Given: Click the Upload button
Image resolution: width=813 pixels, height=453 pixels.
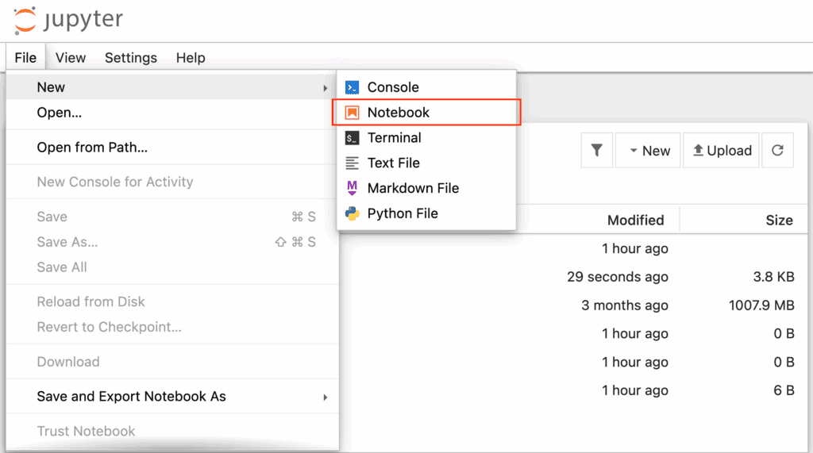Looking at the screenshot, I should pos(721,150).
